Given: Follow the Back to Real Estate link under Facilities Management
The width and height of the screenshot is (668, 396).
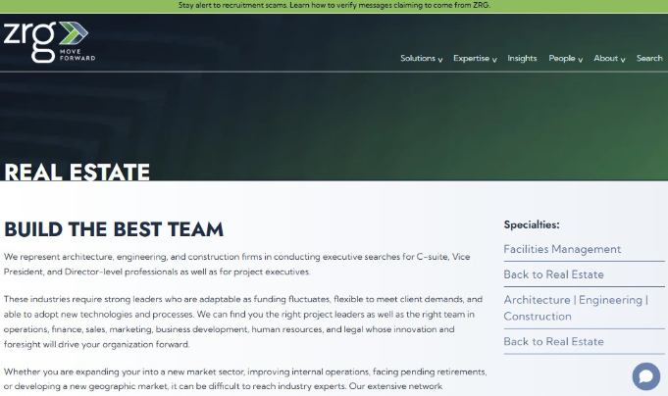Looking at the screenshot, I should tap(553, 274).
